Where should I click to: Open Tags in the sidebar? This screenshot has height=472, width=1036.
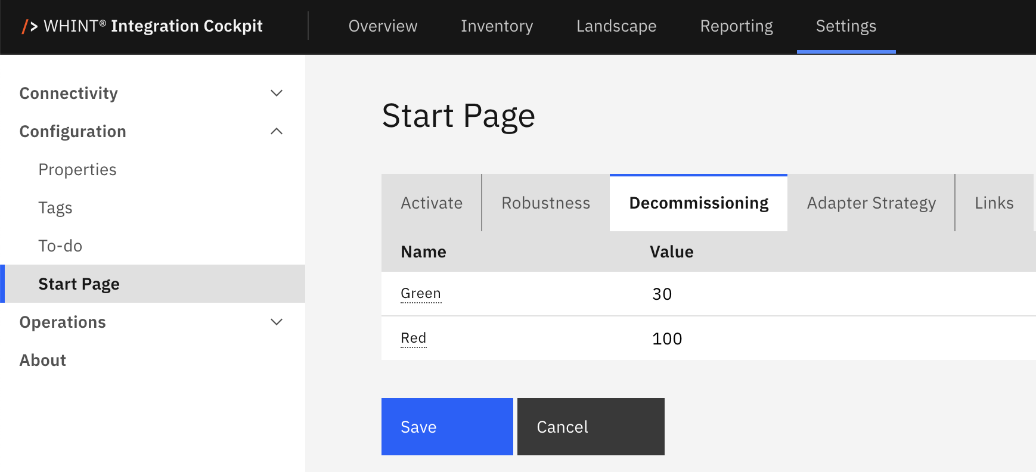click(55, 207)
